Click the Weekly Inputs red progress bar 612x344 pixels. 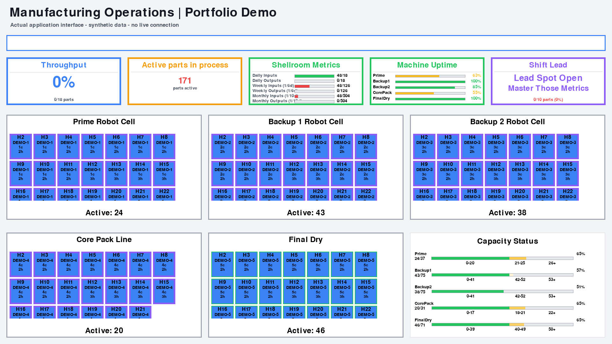(314, 86)
